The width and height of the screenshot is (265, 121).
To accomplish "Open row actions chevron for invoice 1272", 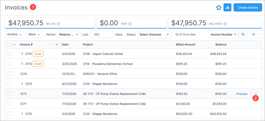I will (x=256, y=94).
